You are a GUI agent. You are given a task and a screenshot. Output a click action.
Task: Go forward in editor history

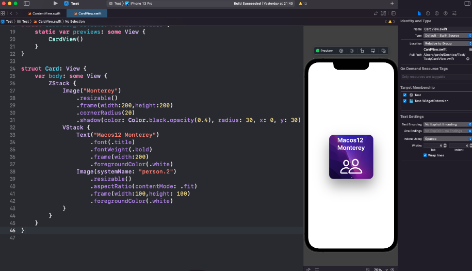[17, 13]
